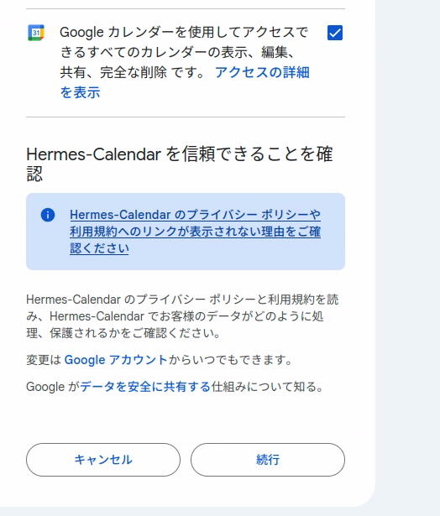Viewport: 440px width, 516px height.
Task: Click the blue info circle icon
Action: tap(48, 215)
